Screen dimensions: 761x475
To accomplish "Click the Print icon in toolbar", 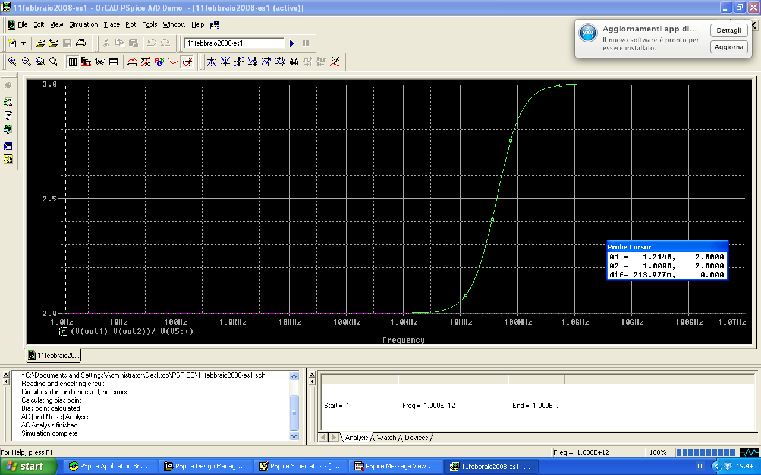I will pos(81,43).
